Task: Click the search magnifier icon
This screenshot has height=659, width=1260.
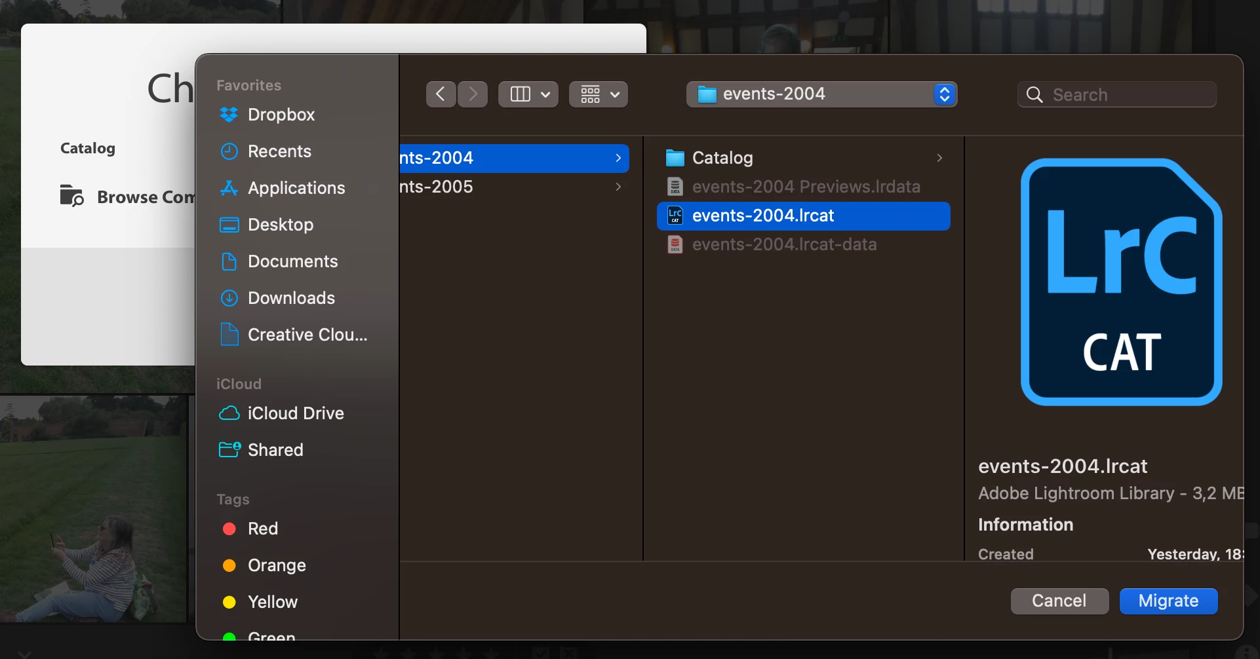Action: tap(1034, 95)
